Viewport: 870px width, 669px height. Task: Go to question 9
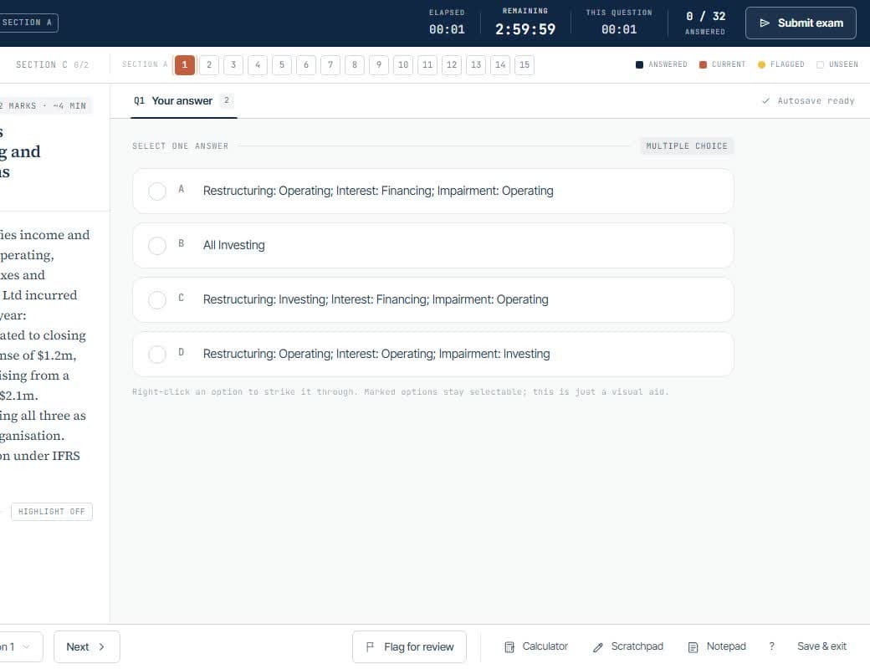point(379,65)
